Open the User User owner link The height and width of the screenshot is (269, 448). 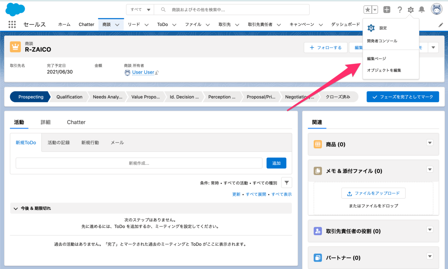coord(143,72)
